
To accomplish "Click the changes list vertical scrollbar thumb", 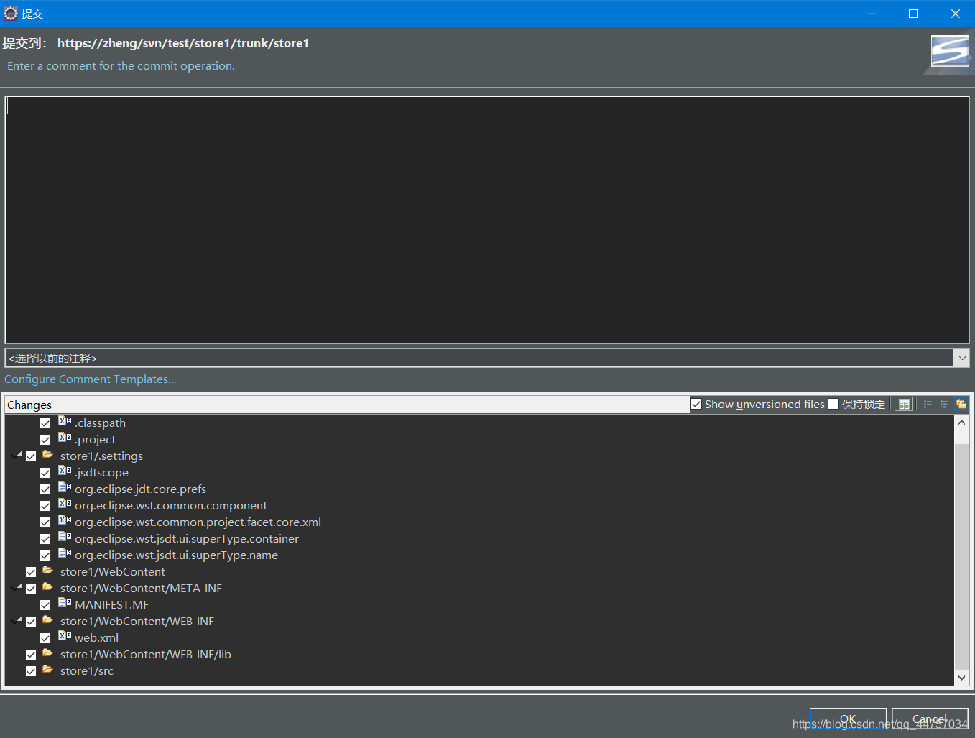I will pos(961,557).
